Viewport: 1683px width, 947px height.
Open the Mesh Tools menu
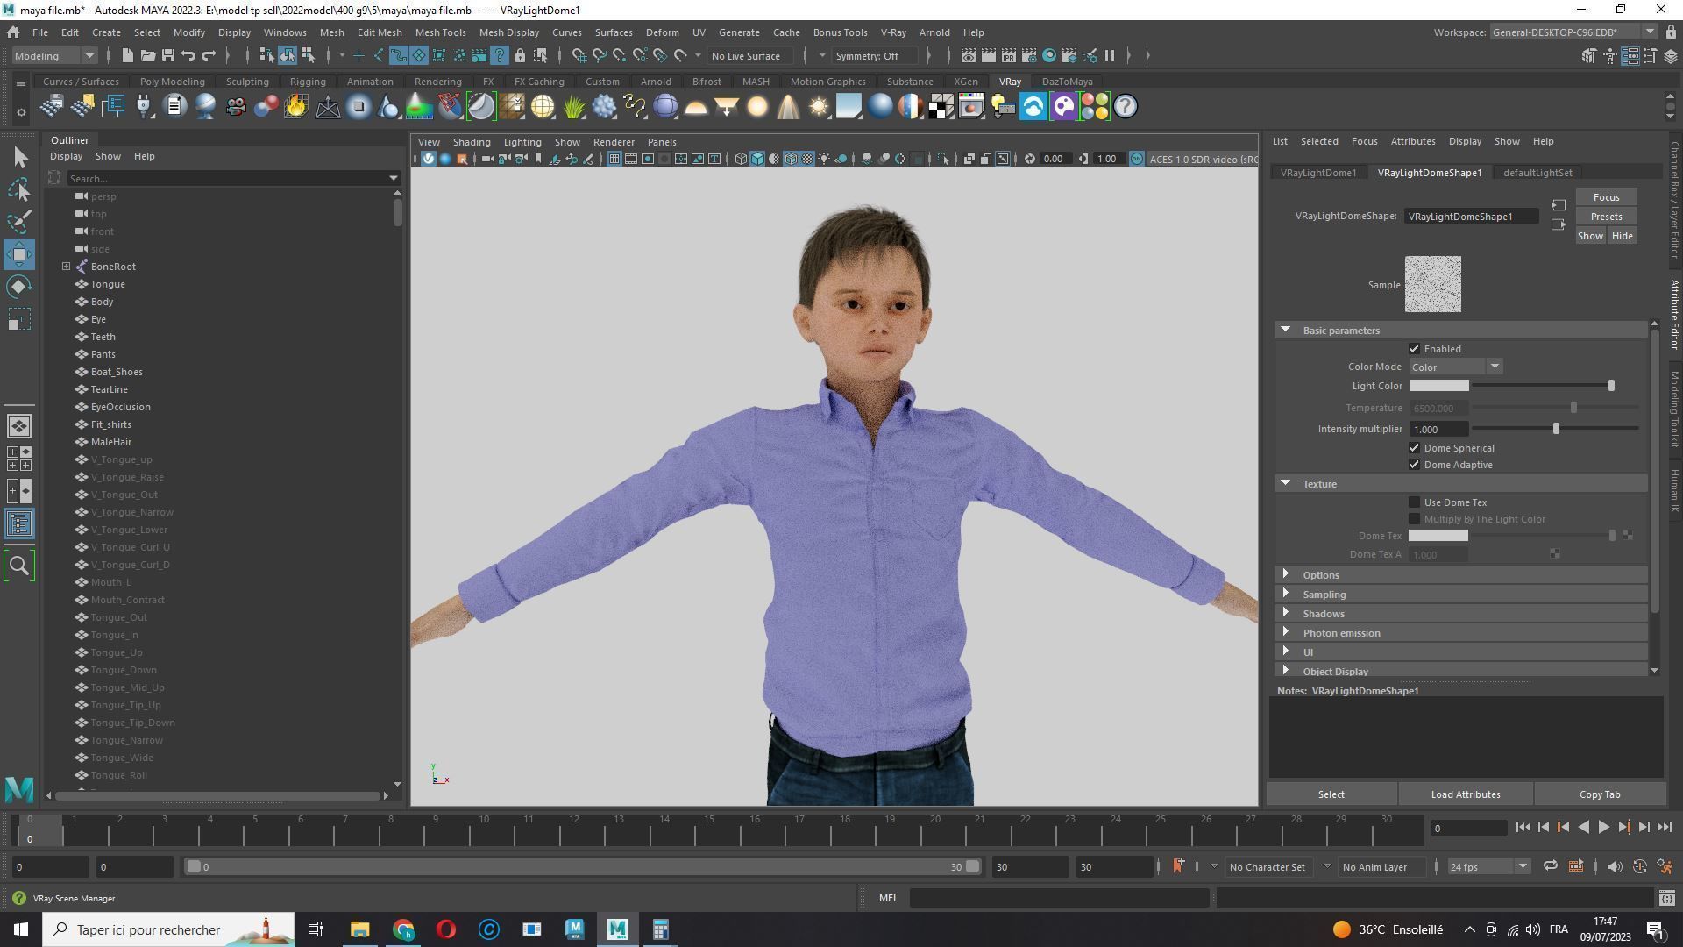[440, 32]
